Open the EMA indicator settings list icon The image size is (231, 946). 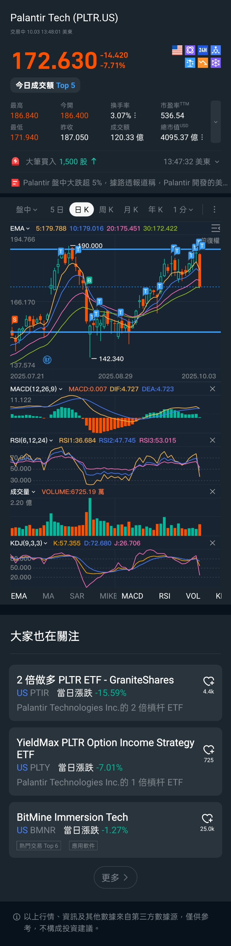tap(216, 228)
